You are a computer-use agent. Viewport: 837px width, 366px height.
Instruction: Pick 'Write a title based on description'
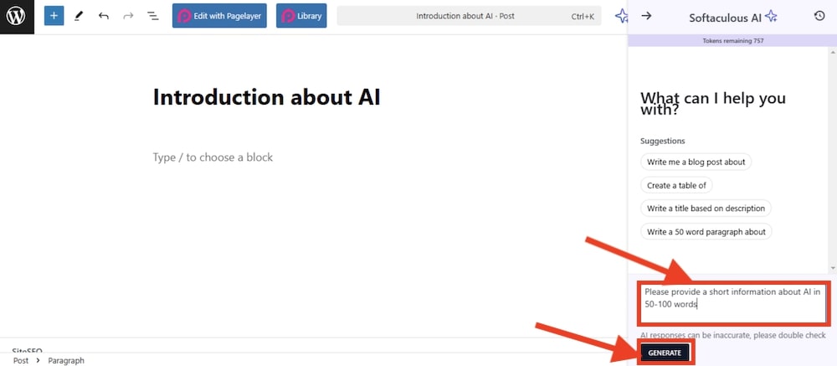coord(706,208)
